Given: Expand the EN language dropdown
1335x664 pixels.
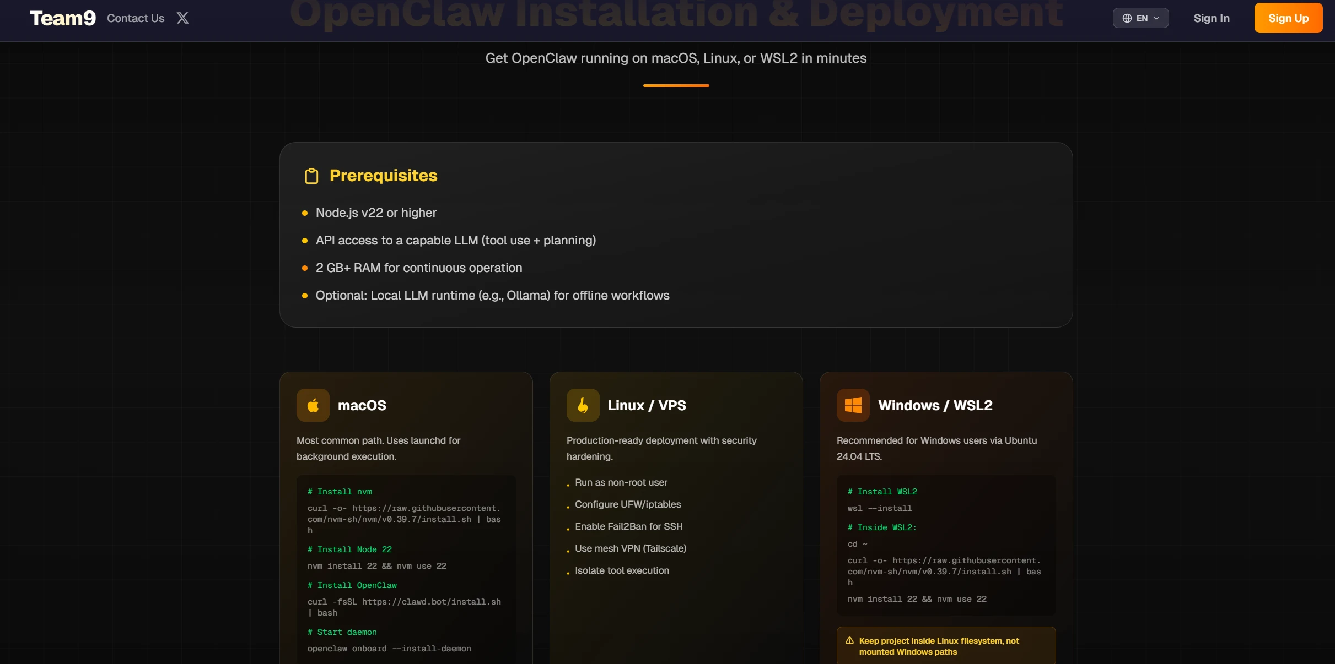Looking at the screenshot, I should pos(1142,18).
